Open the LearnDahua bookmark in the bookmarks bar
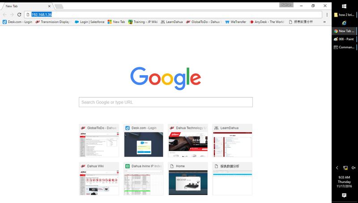Image resolution: width=358 pixels, height=203 pixels. pos(172,22)
